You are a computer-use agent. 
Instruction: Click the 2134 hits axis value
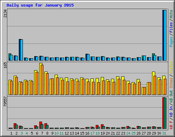tap(5, 13)
